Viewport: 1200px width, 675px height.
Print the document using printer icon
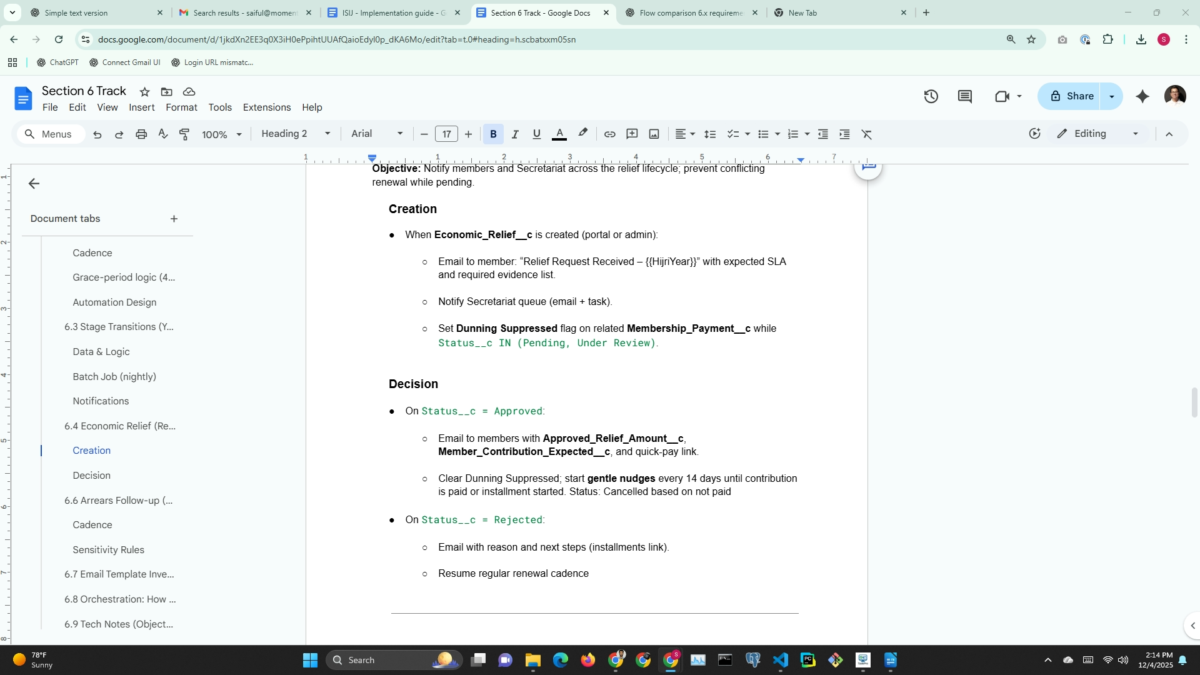[141, 134]
